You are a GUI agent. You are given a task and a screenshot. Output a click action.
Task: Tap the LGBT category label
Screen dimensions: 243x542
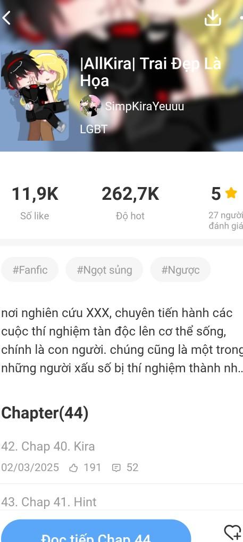94,130
